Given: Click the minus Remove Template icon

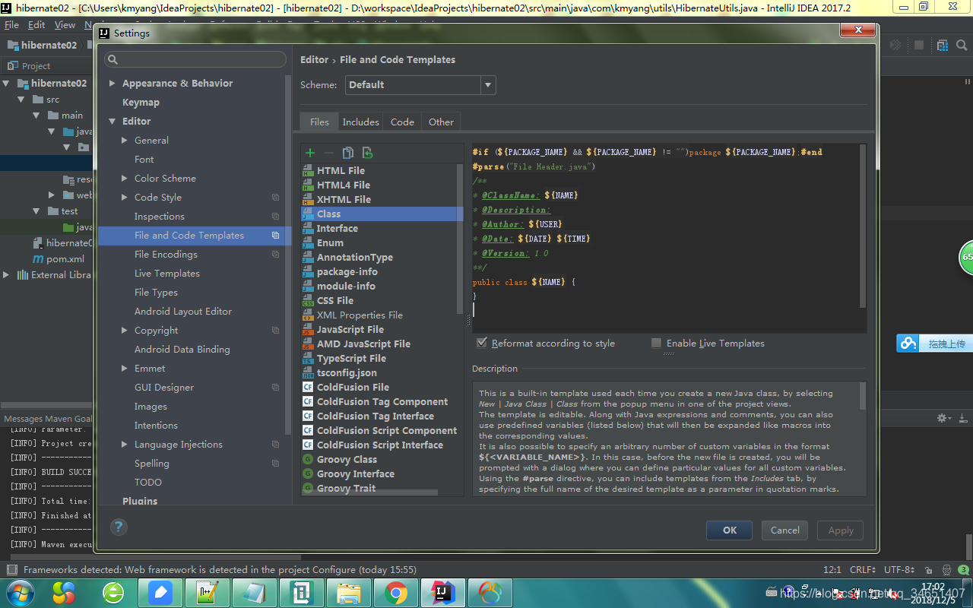Looking at the screenshot, I should (328, 153).
